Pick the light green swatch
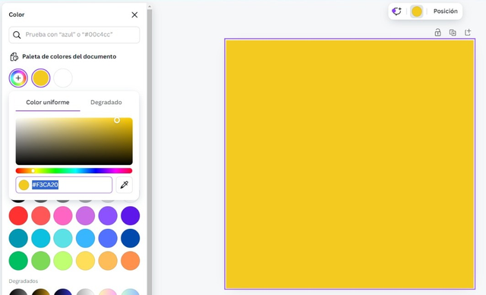Image resolution: width=486 pixels, height=295 pixels. click(41, 261)
